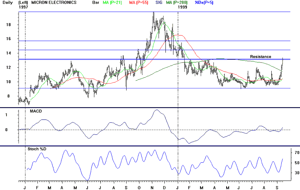The image size is (300, 190).
Task: Click the price axis value 10
Action: pos(8,82)
